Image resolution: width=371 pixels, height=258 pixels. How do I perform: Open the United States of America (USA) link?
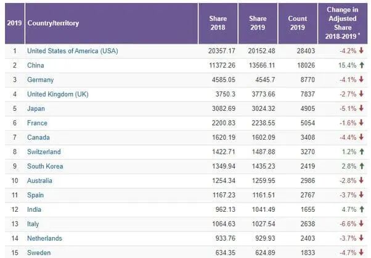(x=72, y=51)
